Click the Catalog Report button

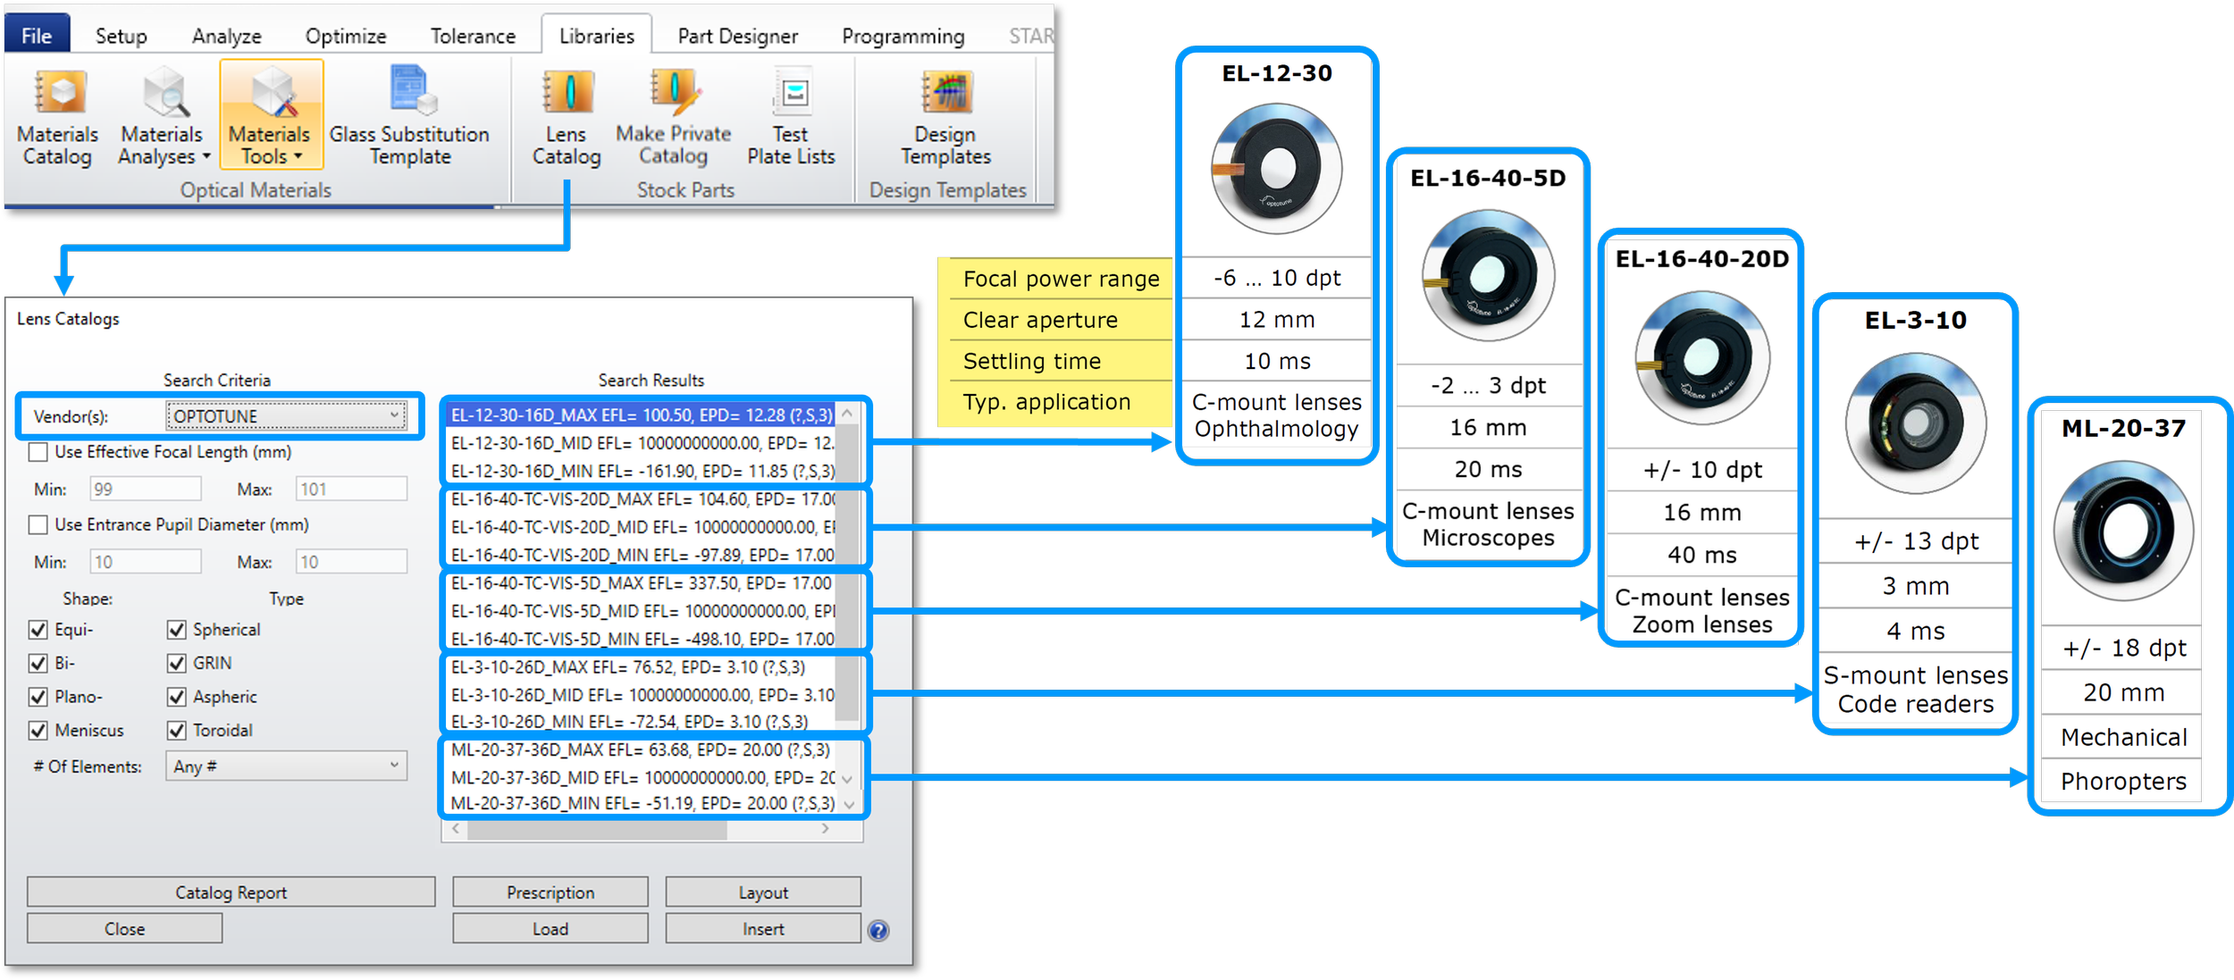(x=231, y=892)
